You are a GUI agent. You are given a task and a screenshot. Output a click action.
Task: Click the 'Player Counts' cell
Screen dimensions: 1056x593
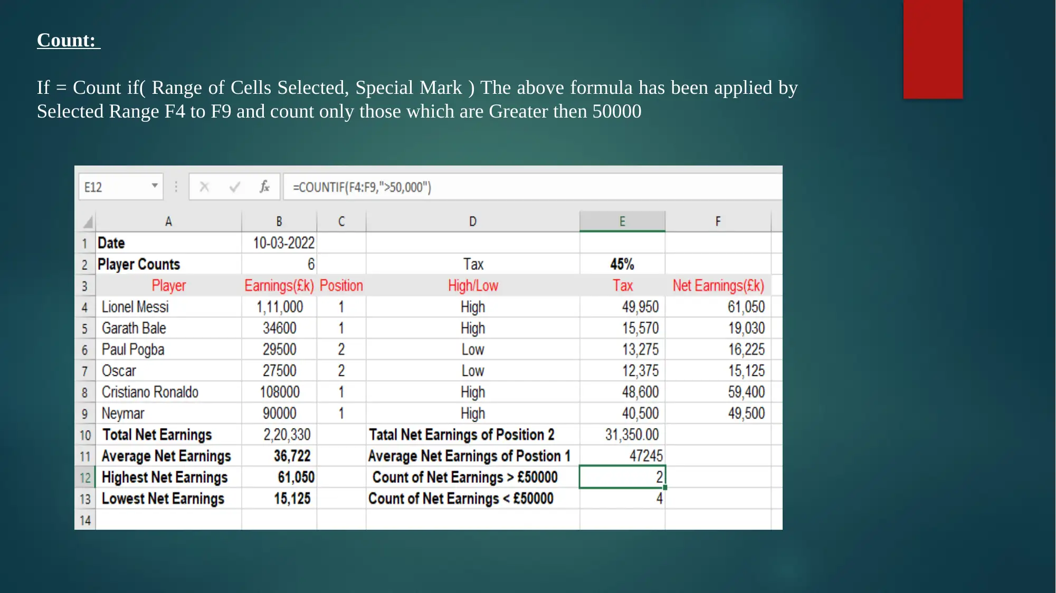click(168, 264)
